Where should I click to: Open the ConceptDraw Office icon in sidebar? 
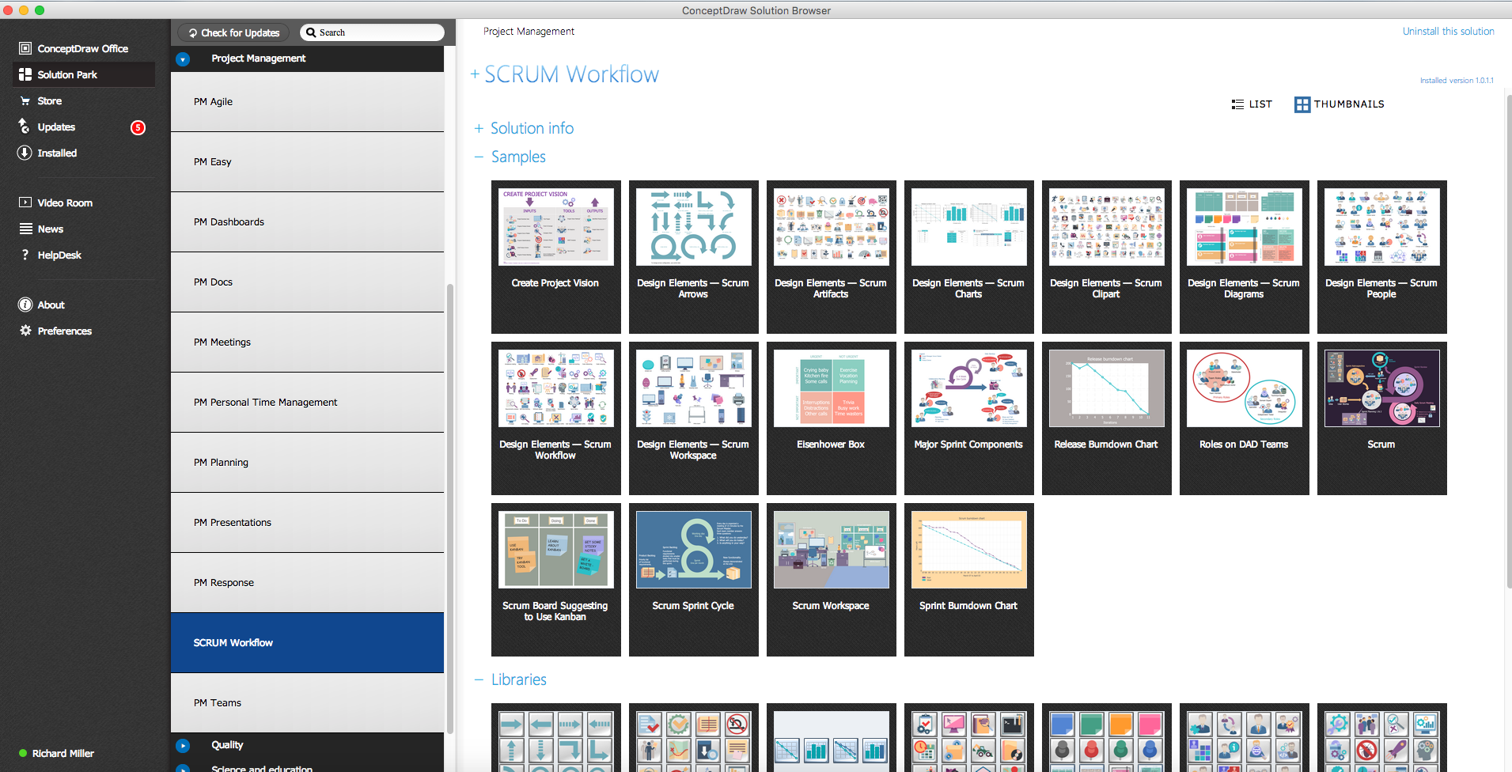point(25,48)
